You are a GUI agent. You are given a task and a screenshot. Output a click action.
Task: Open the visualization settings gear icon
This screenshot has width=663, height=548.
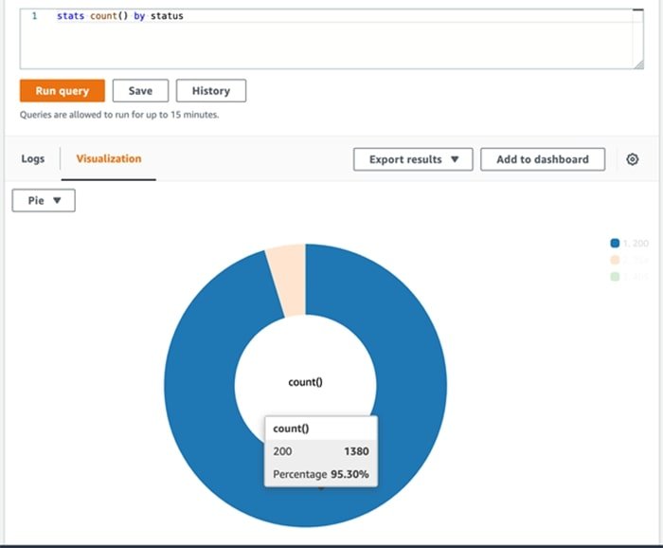[633, 159]
